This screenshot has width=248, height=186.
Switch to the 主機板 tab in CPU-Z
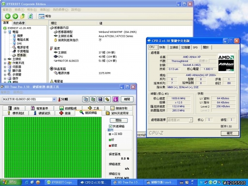tap(174, 47)
